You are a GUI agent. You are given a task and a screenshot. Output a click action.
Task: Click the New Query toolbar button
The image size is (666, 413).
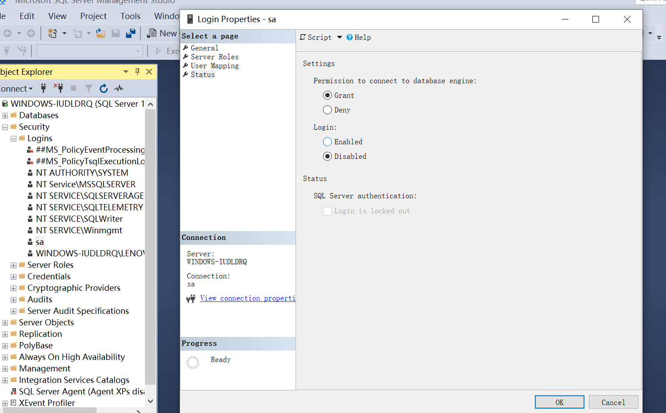coord(162,33)
